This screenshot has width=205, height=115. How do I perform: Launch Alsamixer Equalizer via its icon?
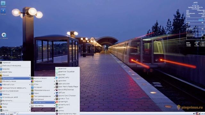57,72
